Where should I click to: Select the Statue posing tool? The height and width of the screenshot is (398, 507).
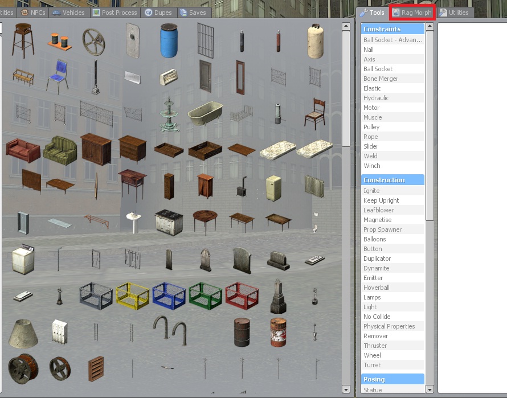[x=392, y=389]
